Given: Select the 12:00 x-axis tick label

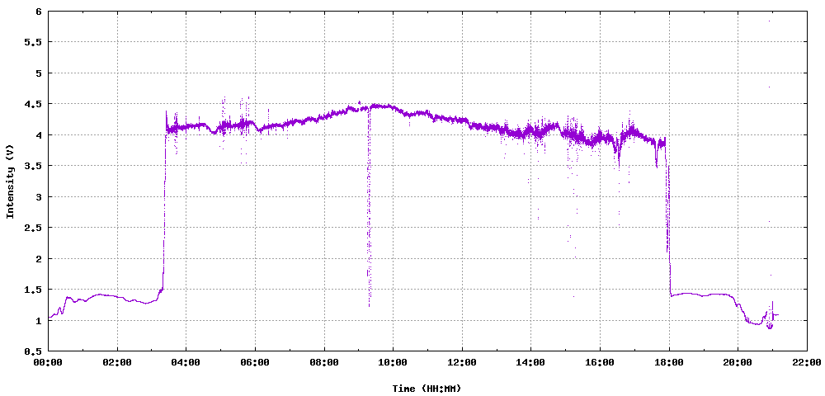Looking at the screenshot, I should coord(462,362).
